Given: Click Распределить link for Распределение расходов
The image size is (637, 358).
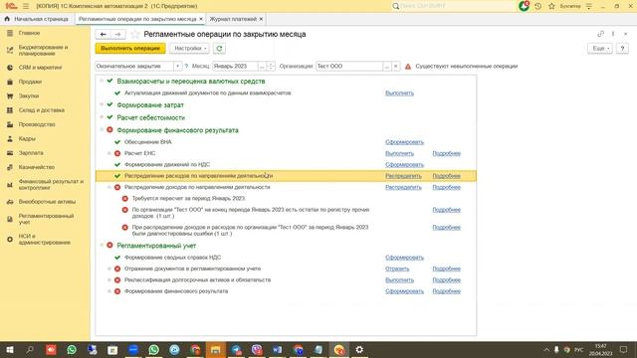Looking at the screenshot, I should coord(403,176).
